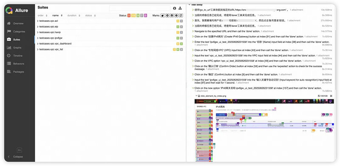Open the Packages section
This screenshot has width=340, height=166.
coord(18,72)
